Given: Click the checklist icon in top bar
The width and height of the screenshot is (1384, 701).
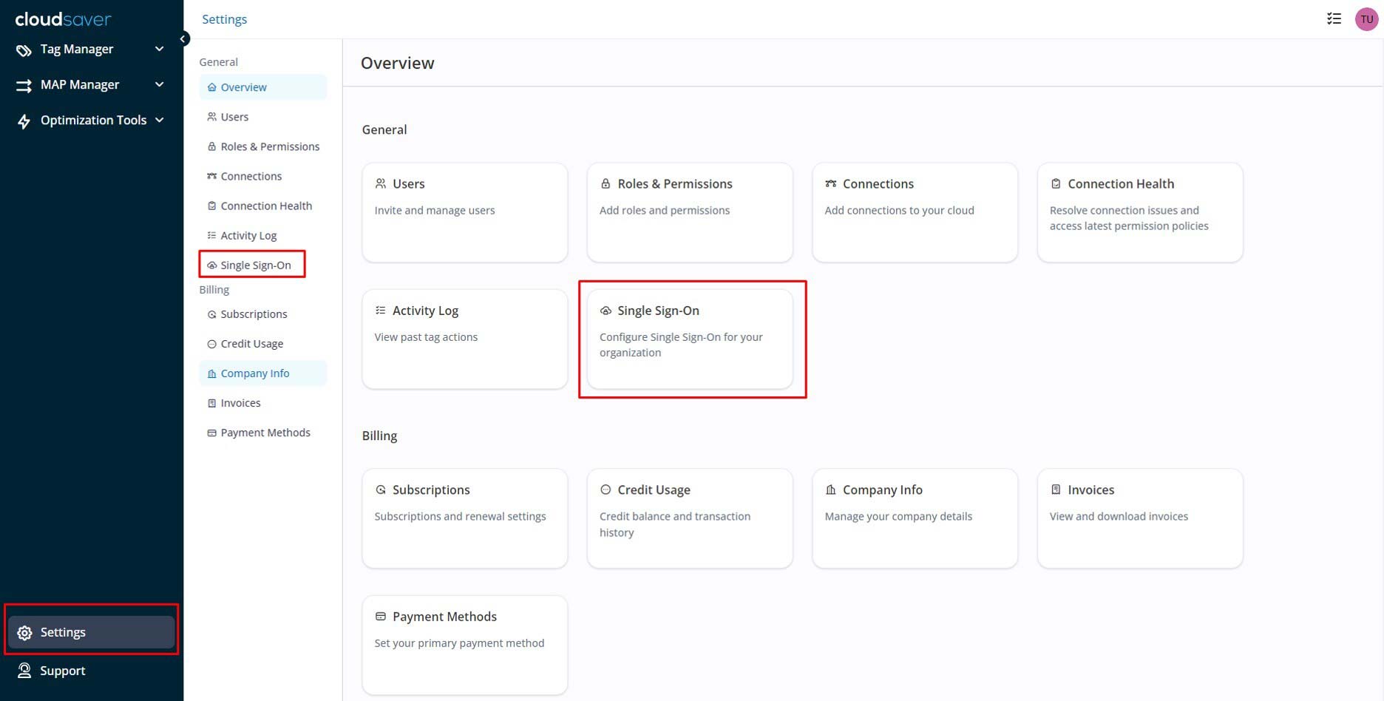Looking at the screenshot, I should tap(1334, 19).
